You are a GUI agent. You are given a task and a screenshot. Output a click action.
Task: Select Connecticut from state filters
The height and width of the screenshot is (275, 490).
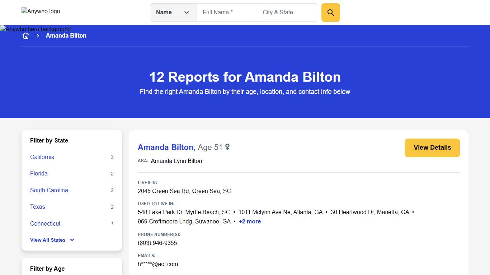pyautogui.click(x=45, y=223)
